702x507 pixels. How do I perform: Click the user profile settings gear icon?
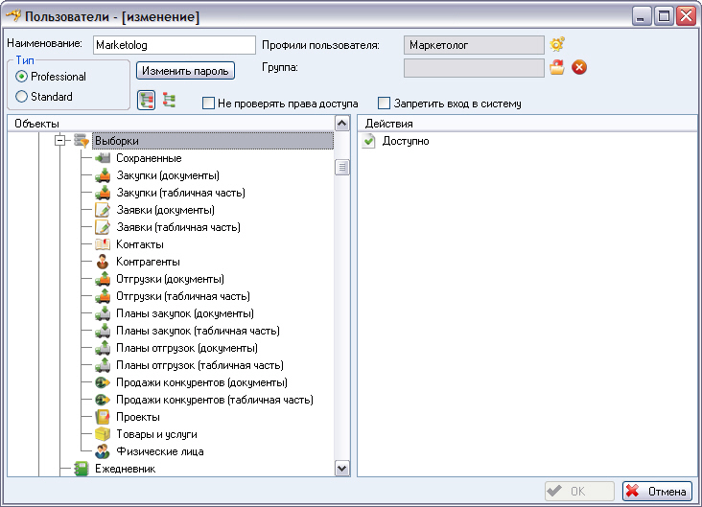[x=557, y=44]
